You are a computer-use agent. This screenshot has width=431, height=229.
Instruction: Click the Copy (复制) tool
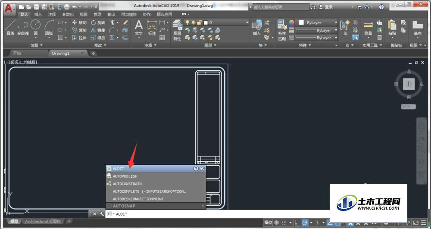(79, 30)
